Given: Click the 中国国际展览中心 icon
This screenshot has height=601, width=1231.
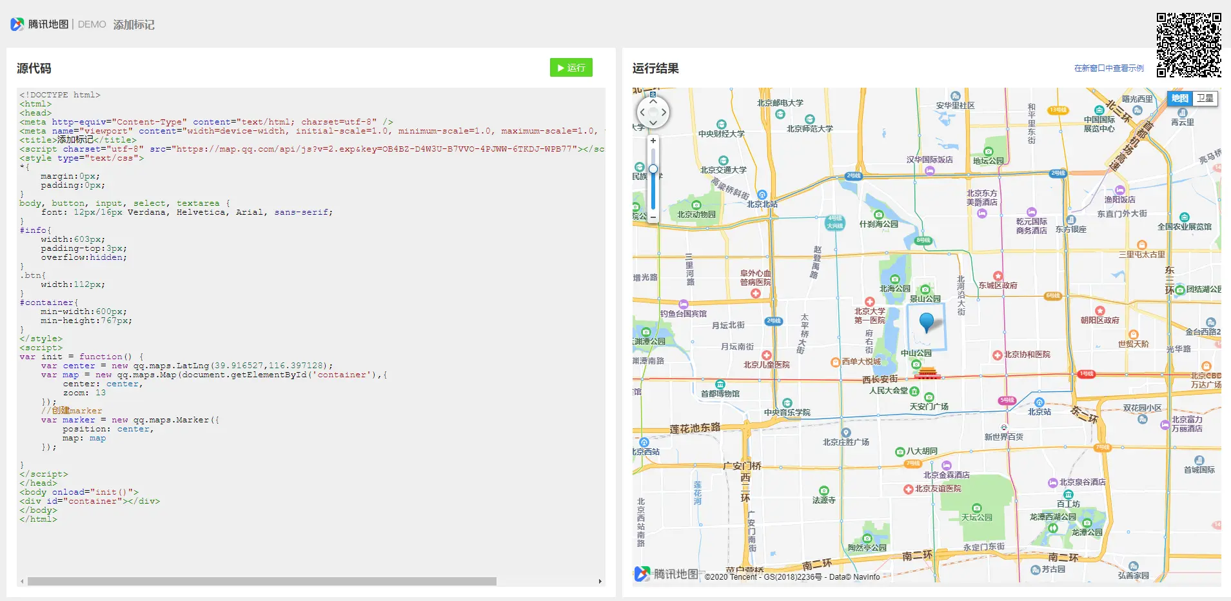Looking at the screenshot, I should 1099,110.
